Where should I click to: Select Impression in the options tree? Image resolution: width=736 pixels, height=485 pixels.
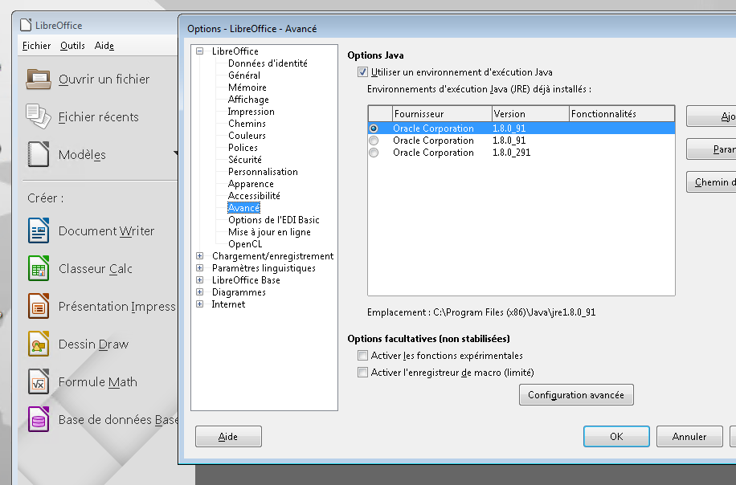[x=251, y=112]
